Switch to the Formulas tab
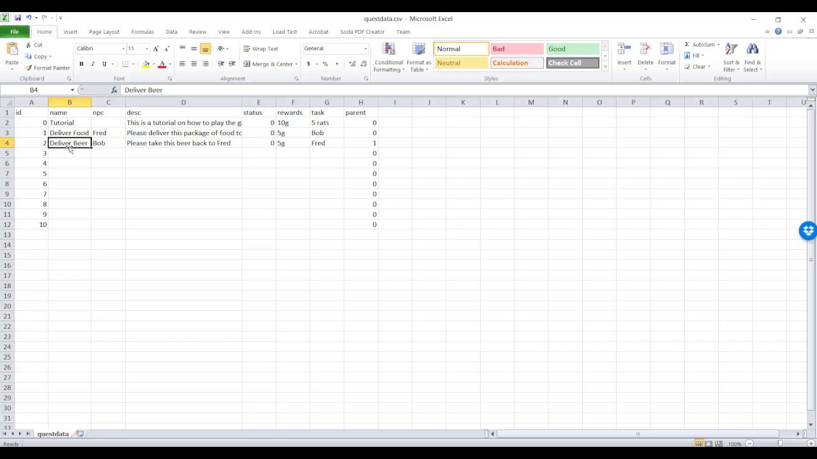 click(142, 32)
